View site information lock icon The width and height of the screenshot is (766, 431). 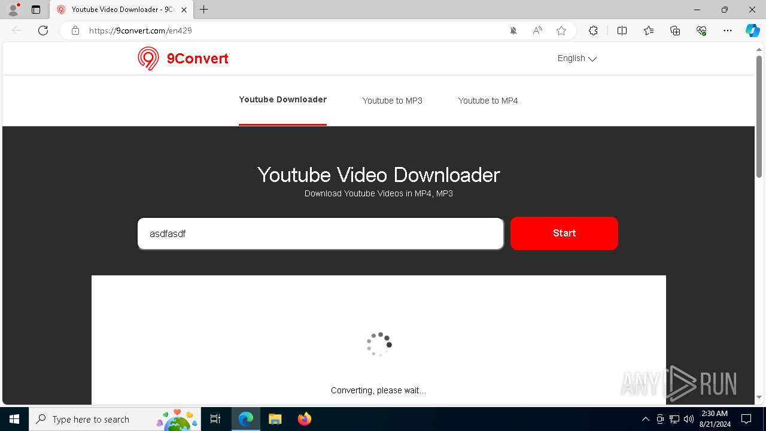(75, 31)
